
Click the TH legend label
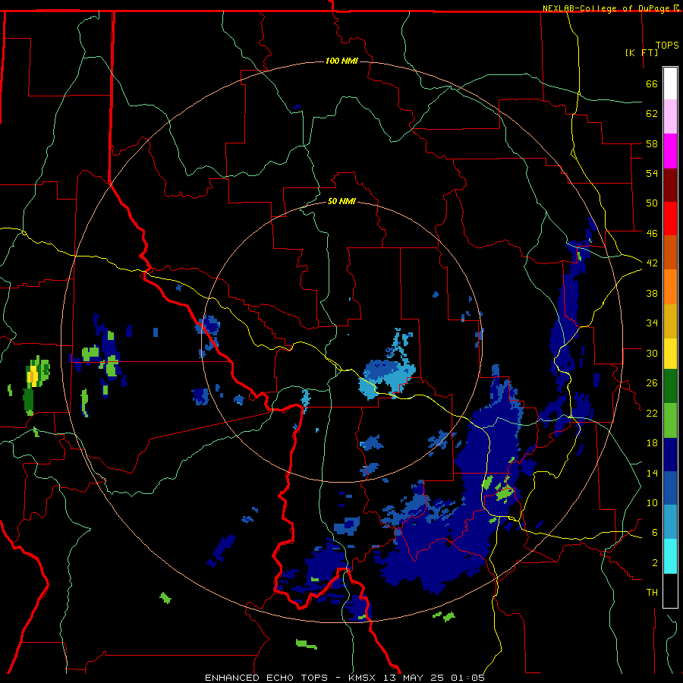(652, 592)
